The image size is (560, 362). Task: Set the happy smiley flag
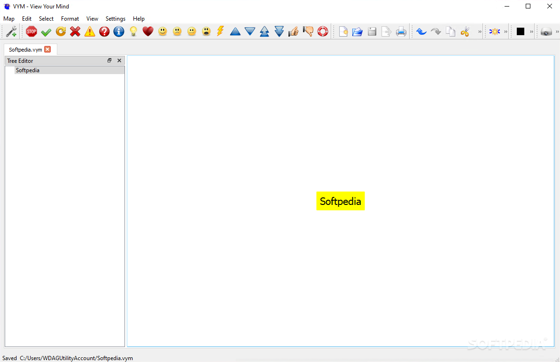(163, 31)
